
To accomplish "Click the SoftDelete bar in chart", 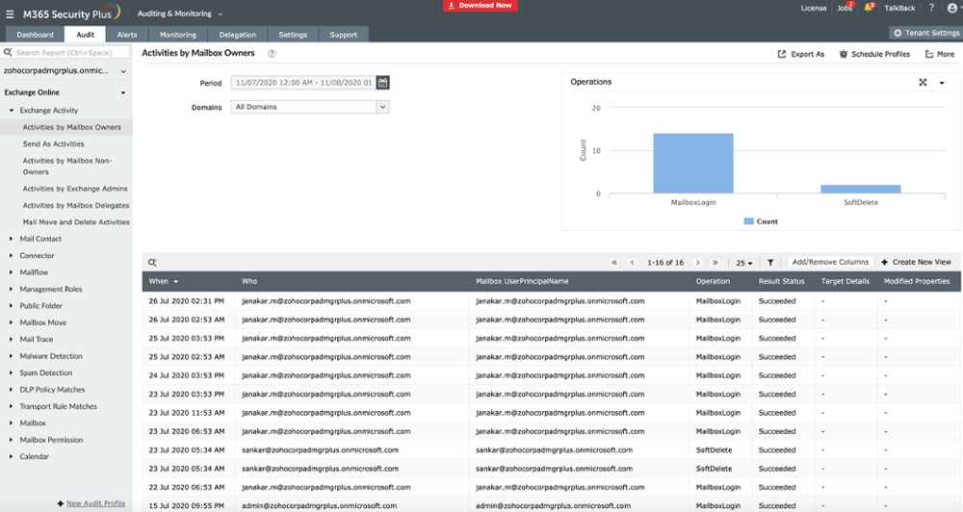I will click(860, 189).
